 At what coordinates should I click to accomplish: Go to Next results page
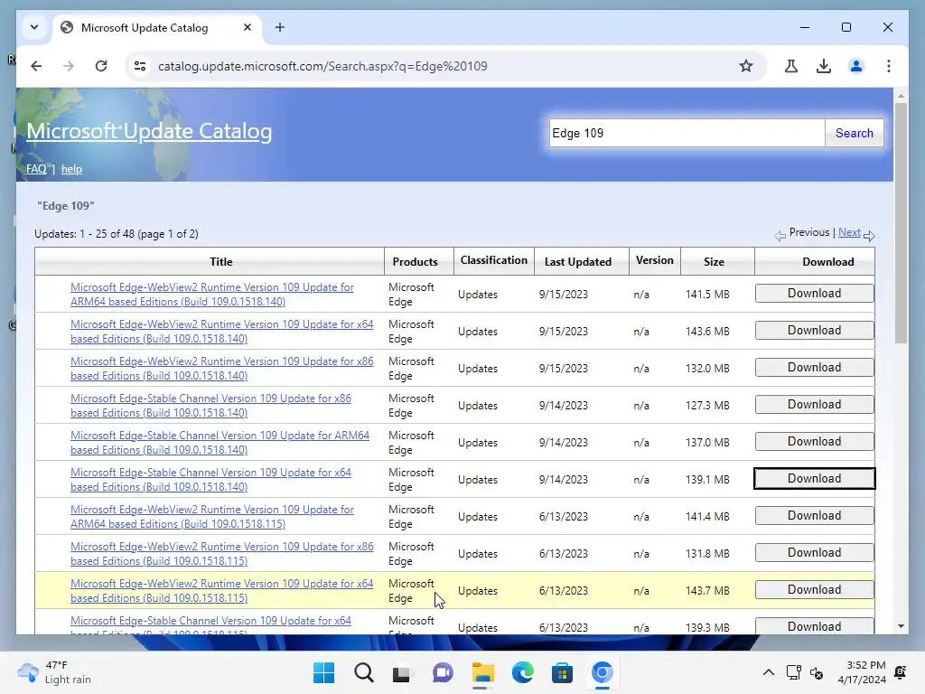pyautogui.click(x=849, y=232)
